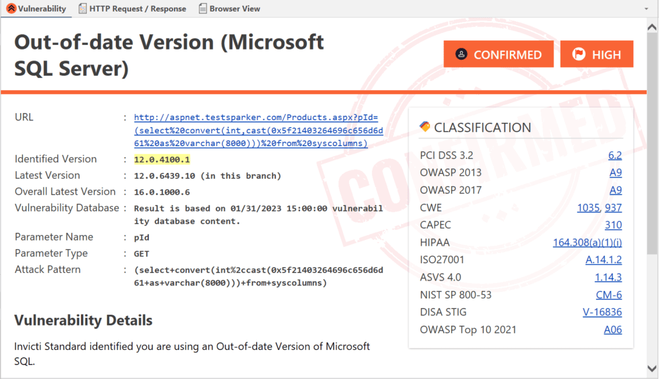
Task: Click the HIGH severity button
Action: click(x=597, y=55)
